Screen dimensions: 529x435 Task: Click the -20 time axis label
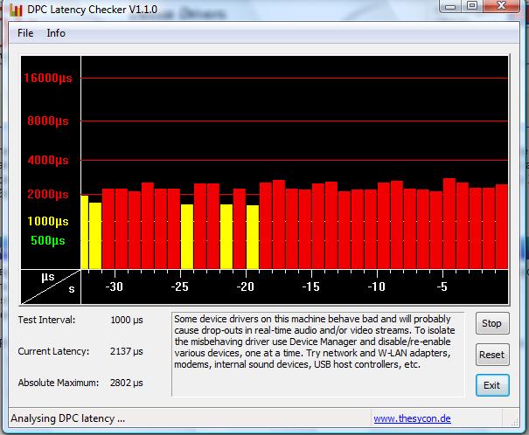tap(246, 287)
